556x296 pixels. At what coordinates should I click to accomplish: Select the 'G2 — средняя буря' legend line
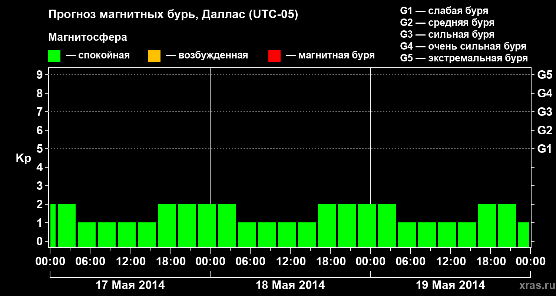click(447, 23)
